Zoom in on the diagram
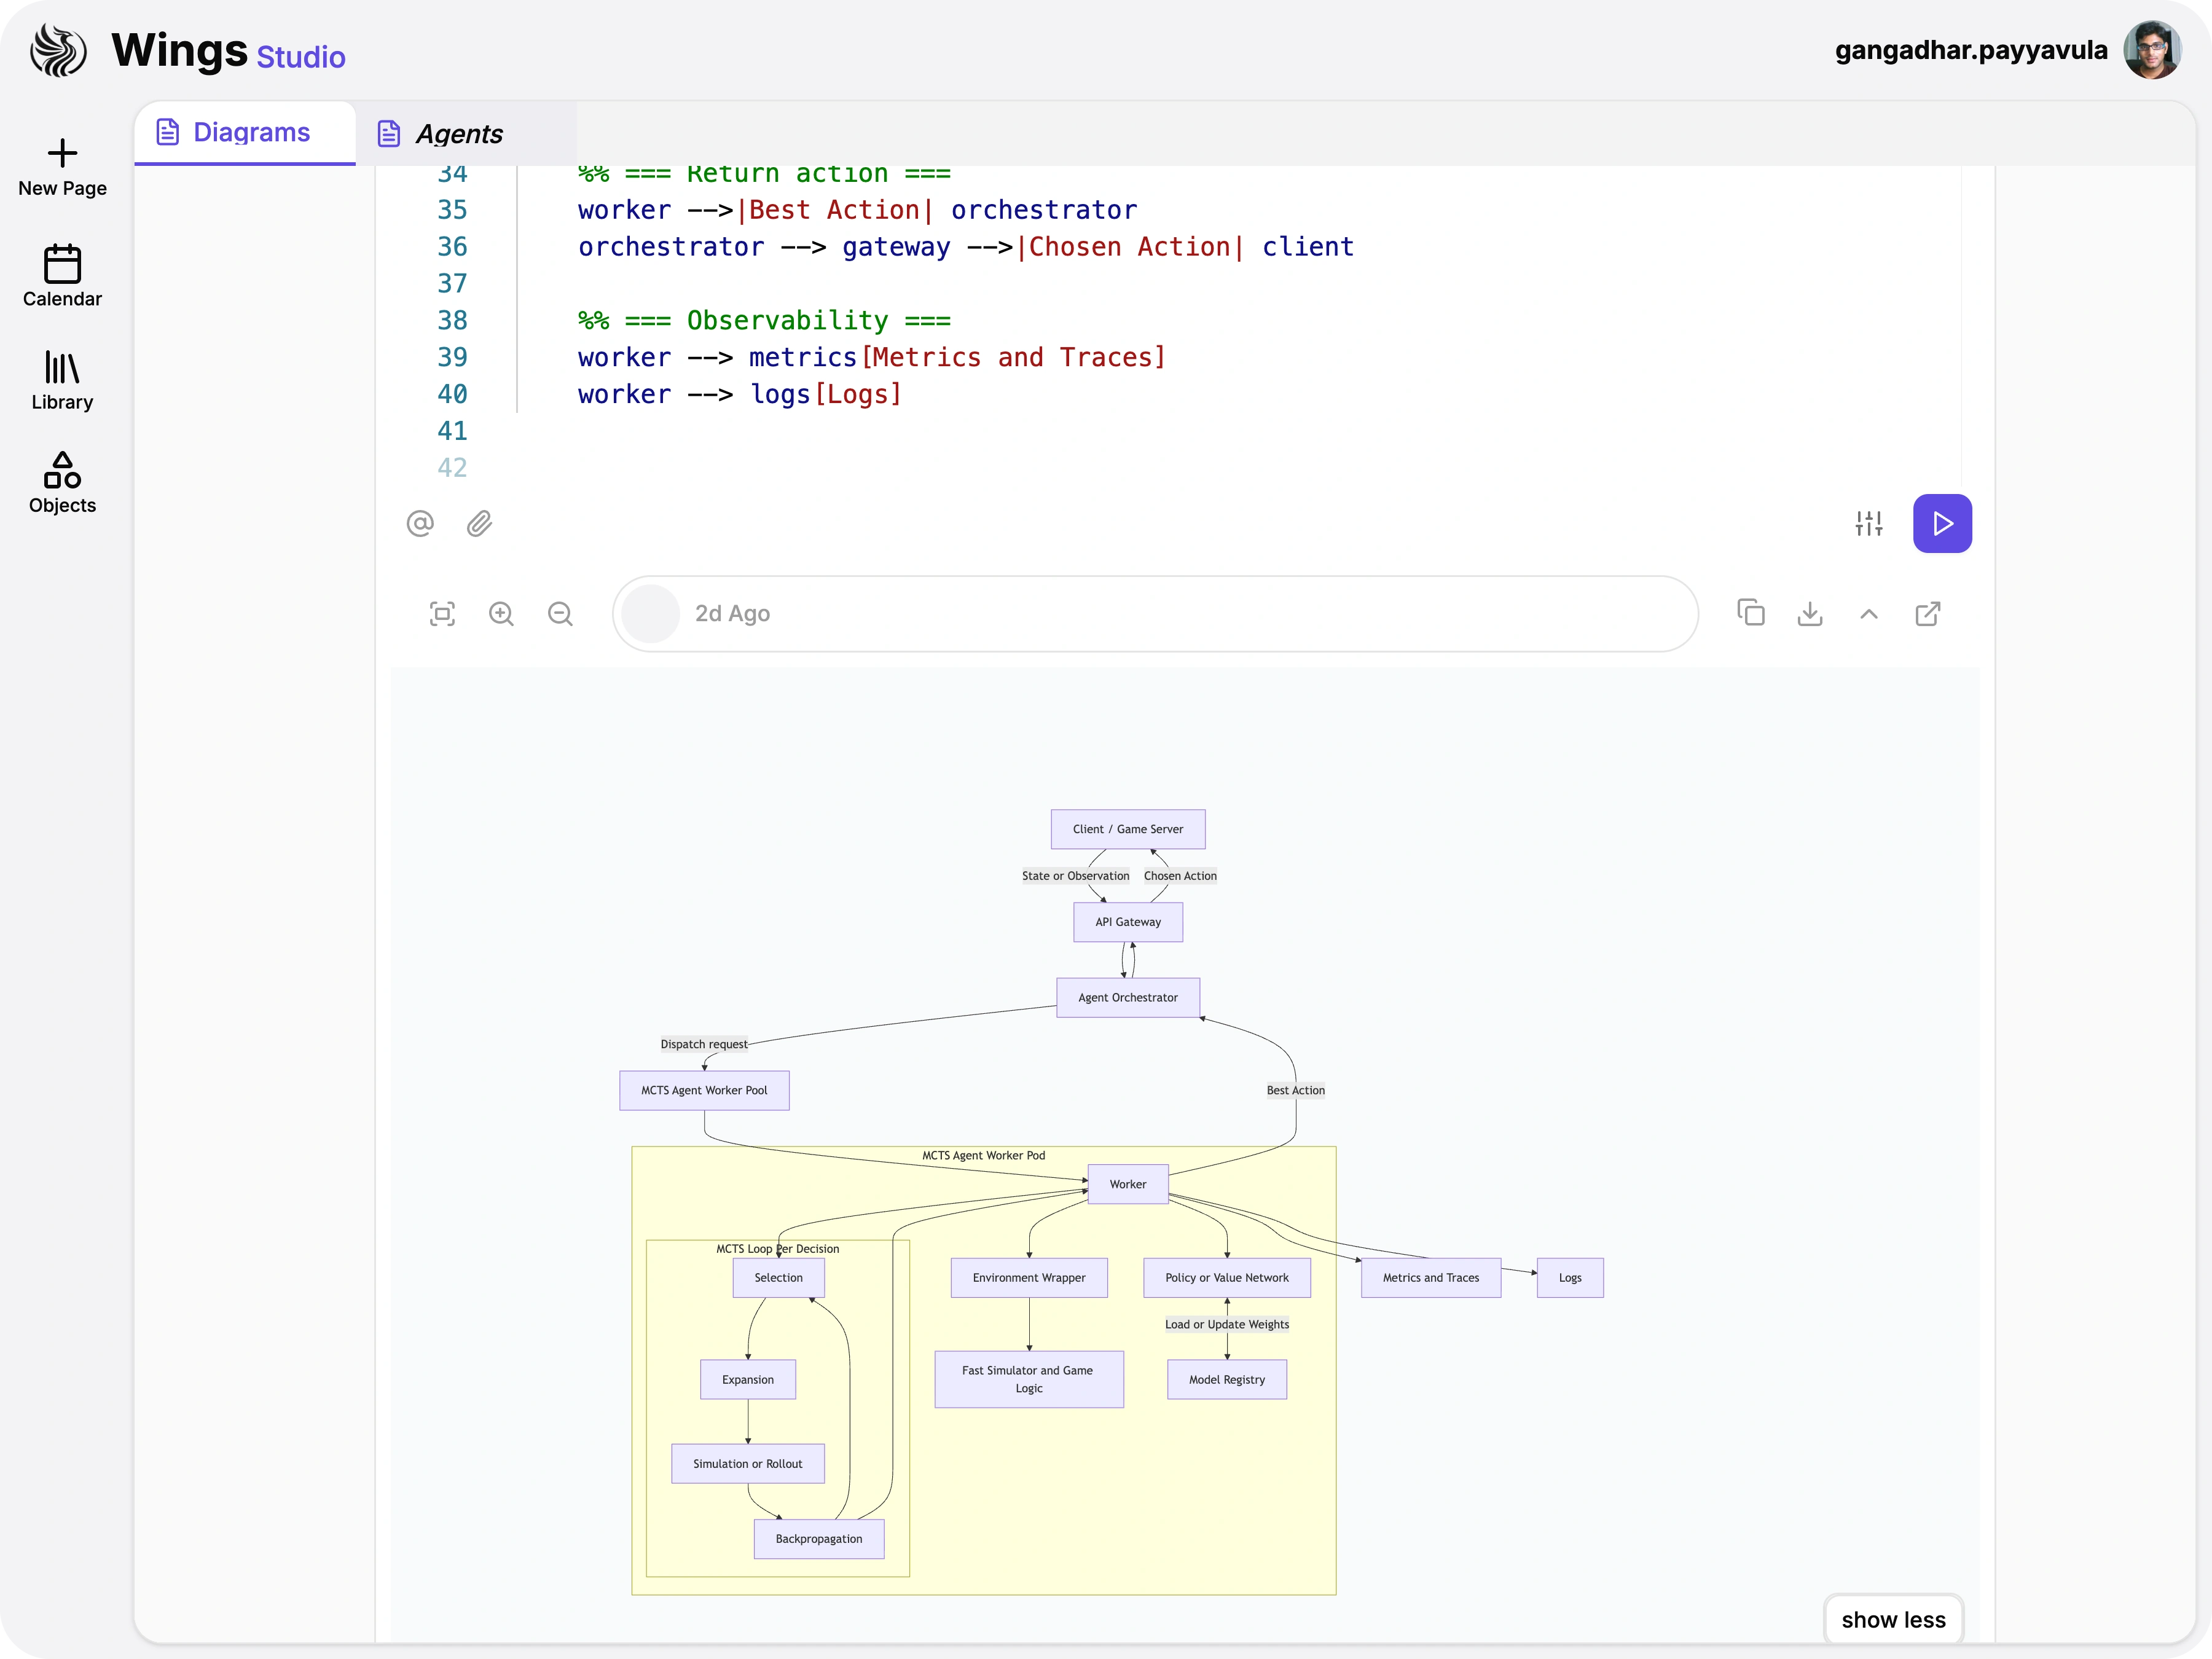Image resolution: width=2212 pixels, height=1659 pixels. click(x=502, y=613)
